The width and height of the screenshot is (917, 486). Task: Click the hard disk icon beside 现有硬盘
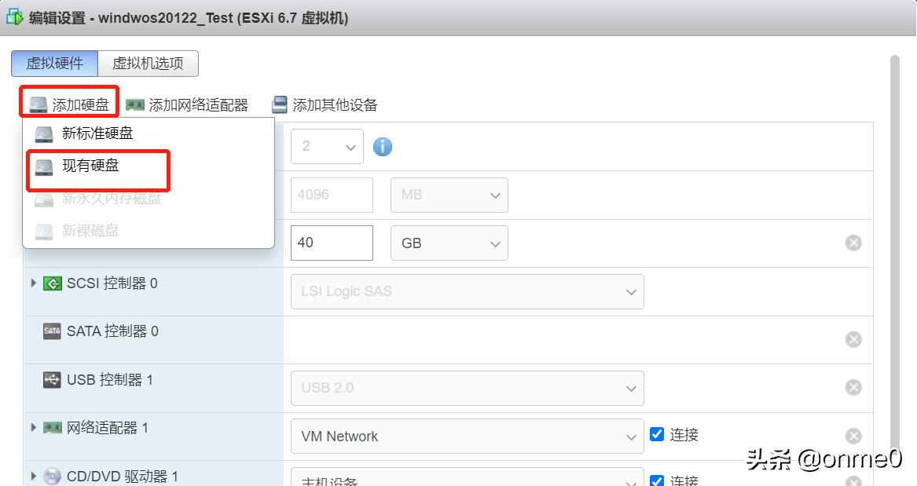[x=44, y=167]
